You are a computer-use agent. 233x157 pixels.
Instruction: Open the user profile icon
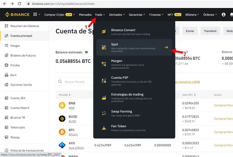(224, 15)
